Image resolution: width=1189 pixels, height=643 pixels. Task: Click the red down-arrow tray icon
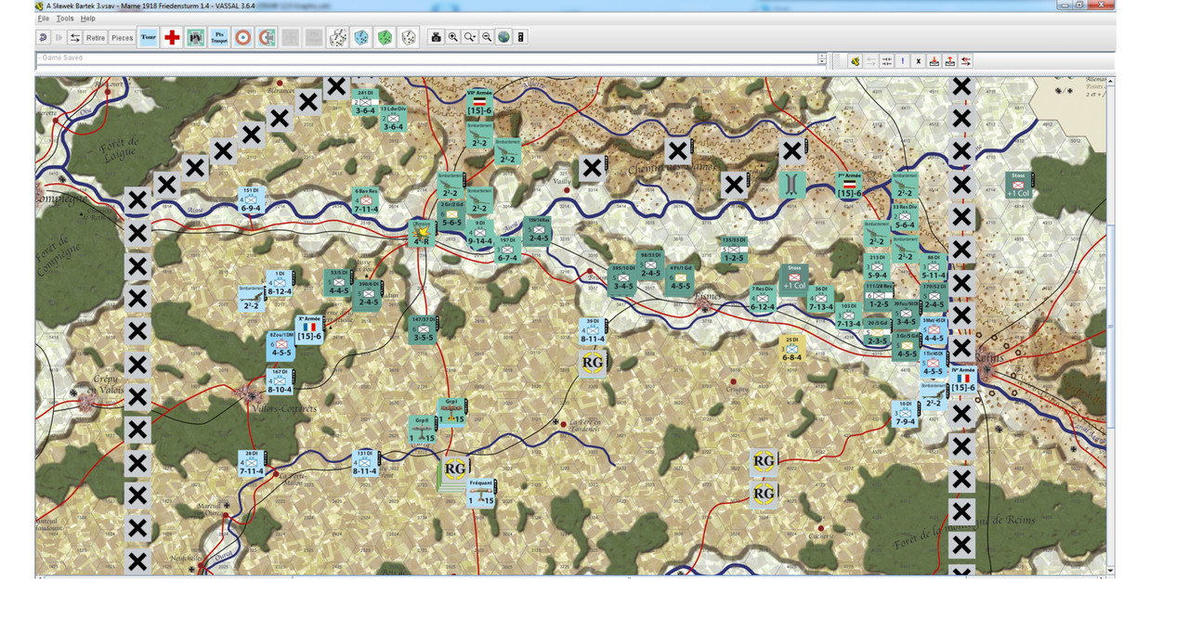coord(934,61)
